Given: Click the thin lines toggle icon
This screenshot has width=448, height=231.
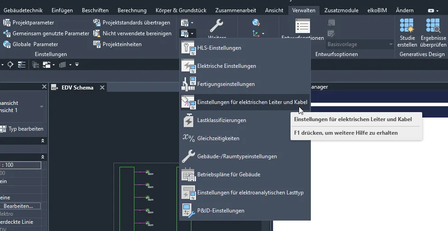Looking at the screenshot, I should 22,65.
